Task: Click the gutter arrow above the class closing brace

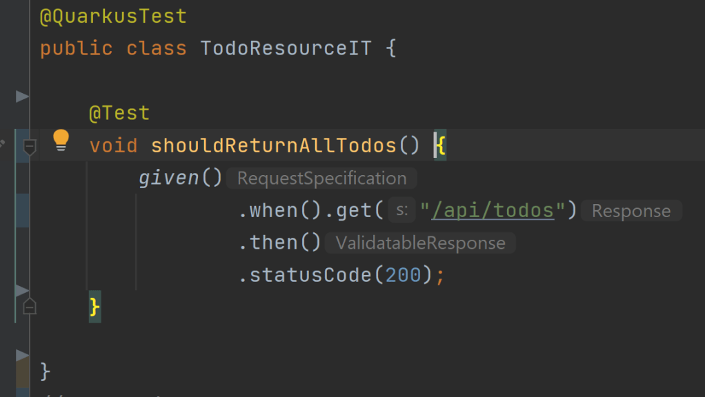Action: tap(23, 355)
